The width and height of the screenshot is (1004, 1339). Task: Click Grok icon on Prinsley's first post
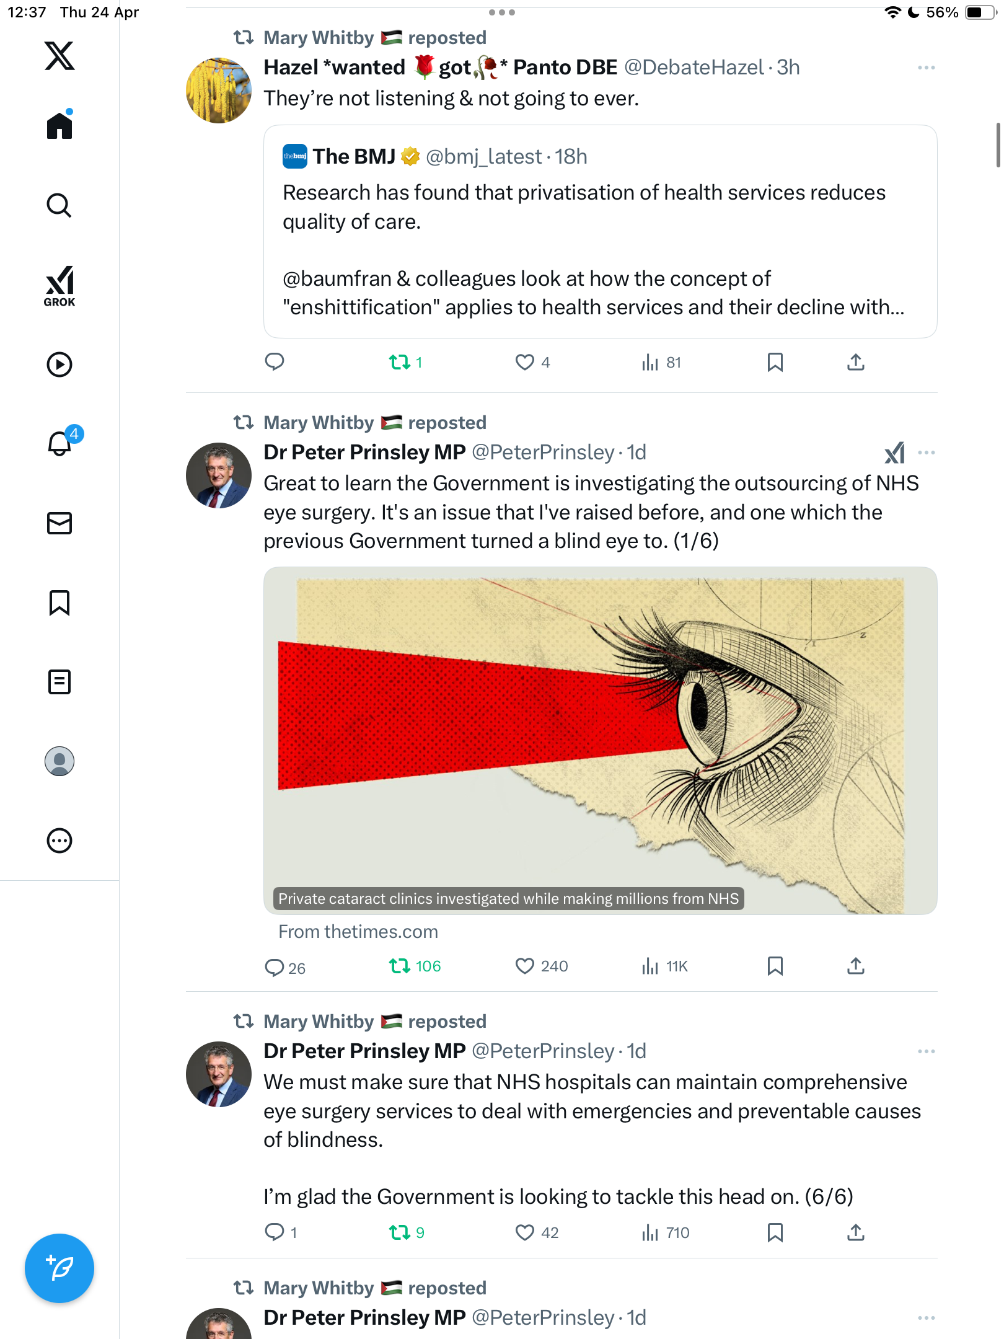click(894, 453)
